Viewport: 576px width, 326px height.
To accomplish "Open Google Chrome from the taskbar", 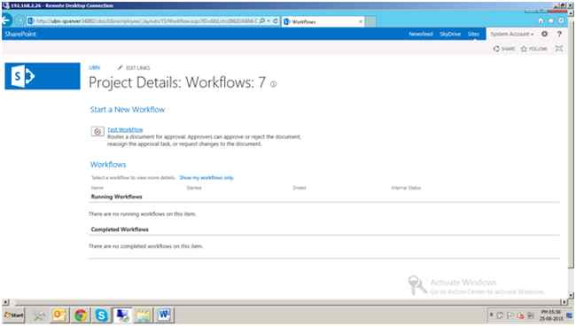I will 81,315.
